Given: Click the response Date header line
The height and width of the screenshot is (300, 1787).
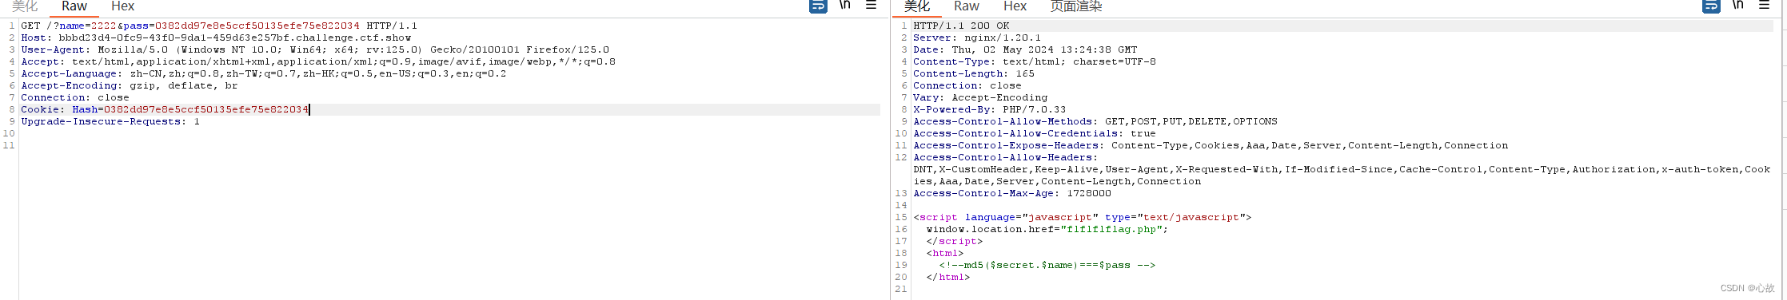Looking at the screenshot, I should click(1025, 49).
